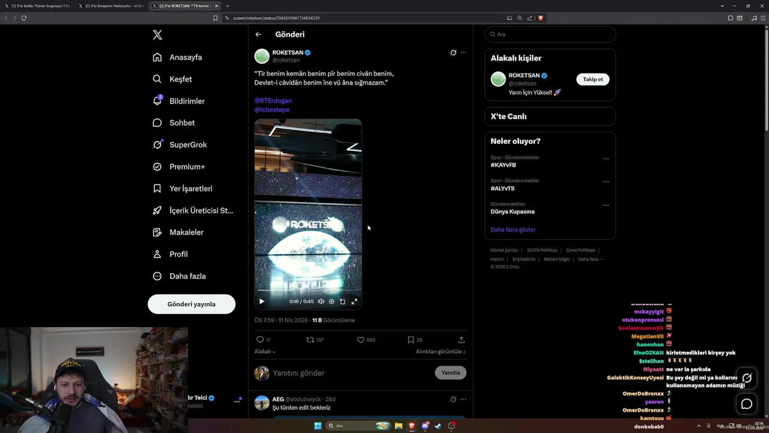Open ROKETSAN profile avatar on the post
Image resolution: width=769 pixels, height=433 pixels.
pos(262,56)
